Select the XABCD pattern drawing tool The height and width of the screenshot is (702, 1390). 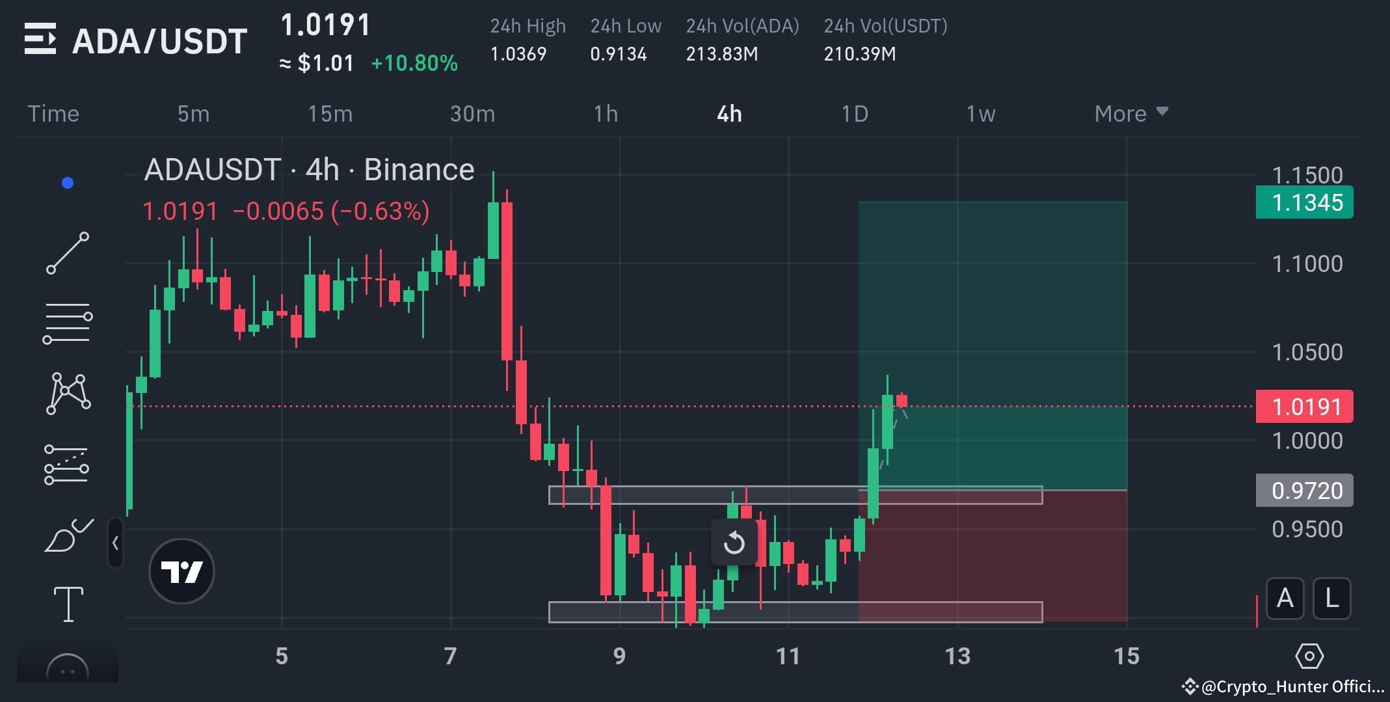point(68,392)
